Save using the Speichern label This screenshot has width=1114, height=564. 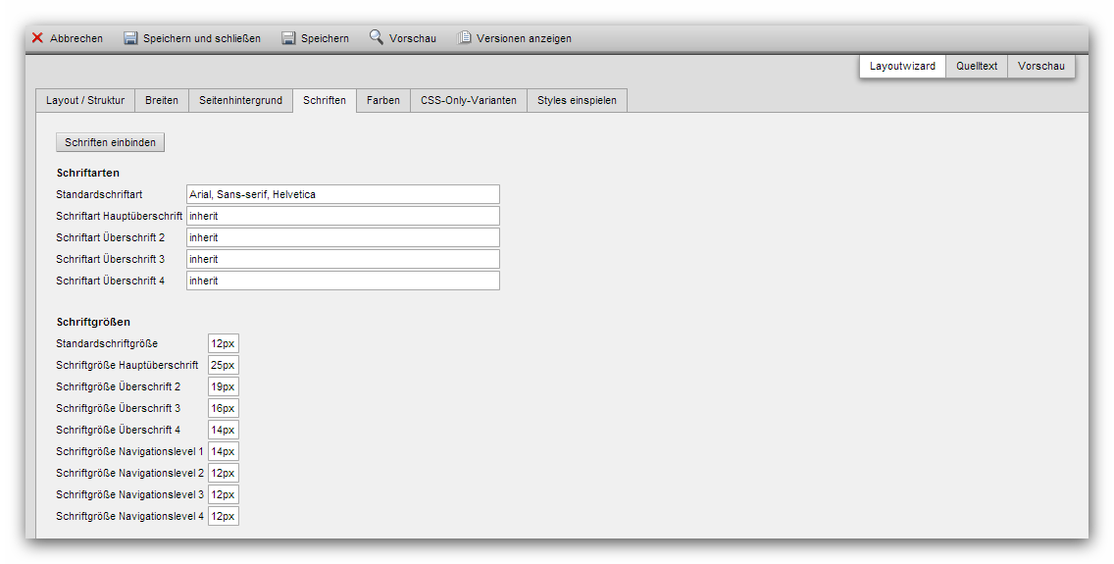(x=325, y=38)
